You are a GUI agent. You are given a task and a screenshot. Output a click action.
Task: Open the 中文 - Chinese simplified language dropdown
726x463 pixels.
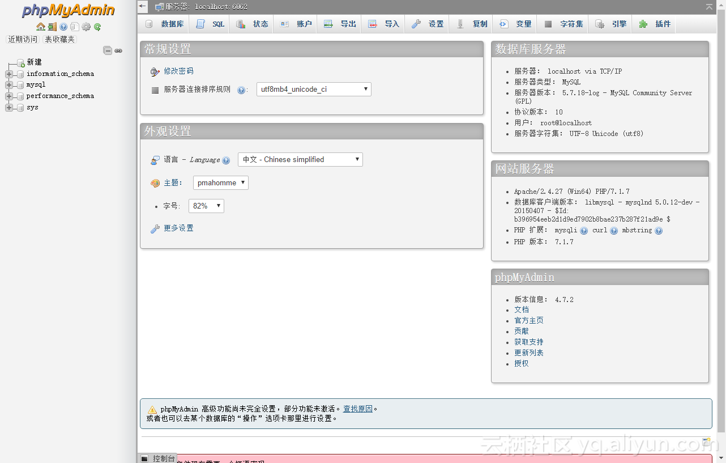click(x=300, y=159)
